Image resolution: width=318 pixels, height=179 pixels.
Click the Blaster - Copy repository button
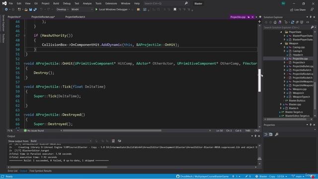[x=271, y=177]
